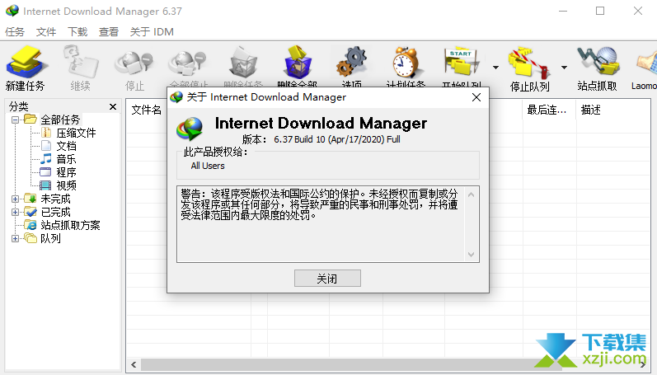Select 程序 category
Viewport: 657px width, 375px height.
tap(66, 172)
